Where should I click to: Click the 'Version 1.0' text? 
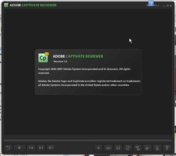tap(60, 62)
